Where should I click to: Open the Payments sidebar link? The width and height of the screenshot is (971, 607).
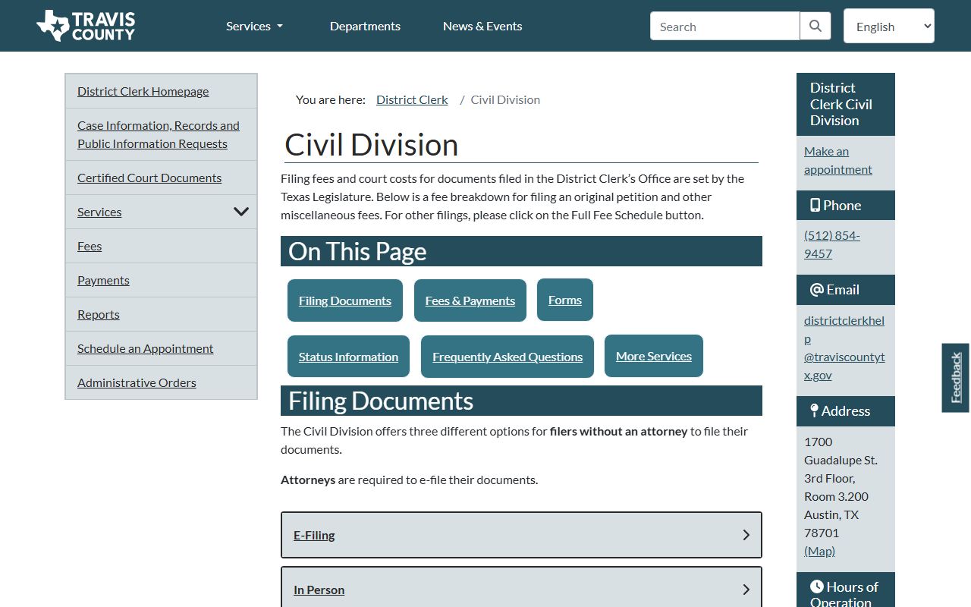point(103,280)
